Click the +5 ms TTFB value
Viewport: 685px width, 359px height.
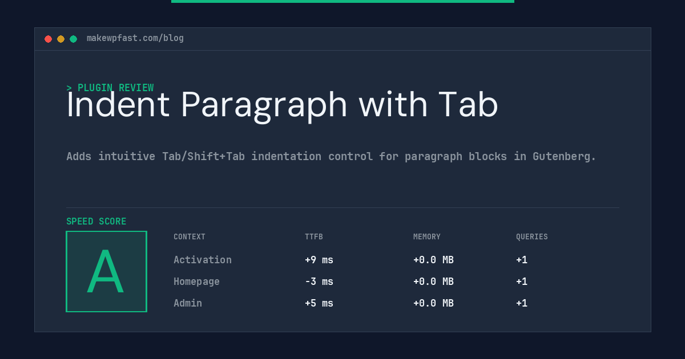click(319, 303)
